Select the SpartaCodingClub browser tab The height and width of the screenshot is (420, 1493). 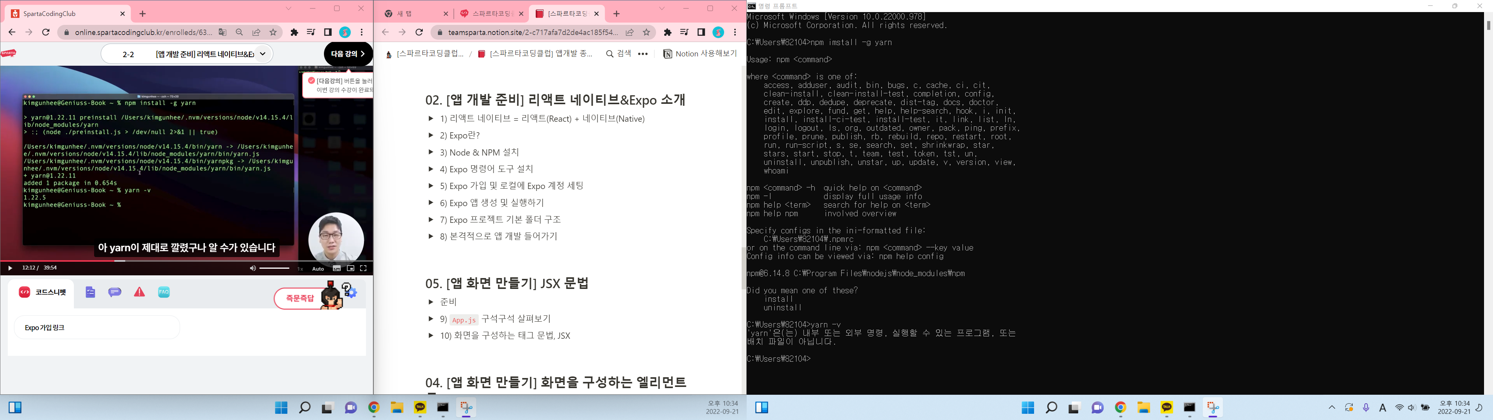tap(68, 14)
